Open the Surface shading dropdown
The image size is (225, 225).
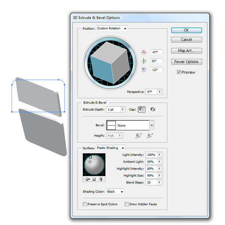coord(123,148)
